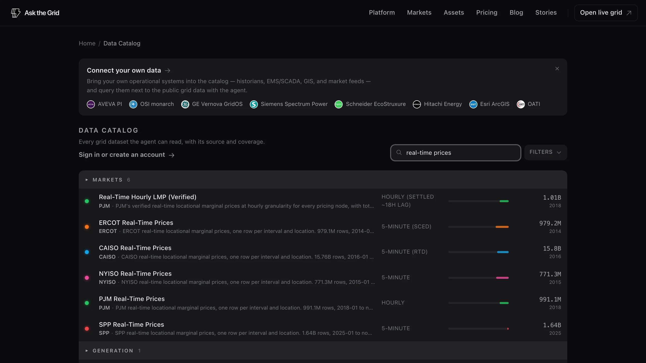
Task: Click the green dot beside PJM Real-Time Prices
Action: click(x=87, y=303)
